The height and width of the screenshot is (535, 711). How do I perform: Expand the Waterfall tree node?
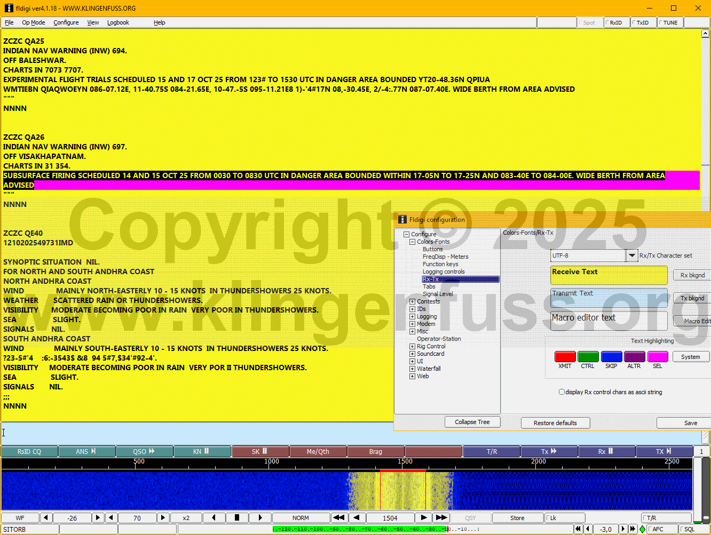412,369
